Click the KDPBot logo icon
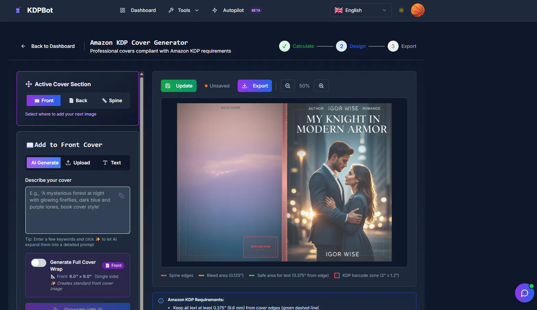 pyautogui.click(x=18, y=10)
